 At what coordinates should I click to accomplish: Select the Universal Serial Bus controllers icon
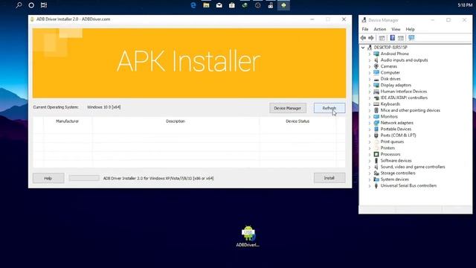(376, 185)
